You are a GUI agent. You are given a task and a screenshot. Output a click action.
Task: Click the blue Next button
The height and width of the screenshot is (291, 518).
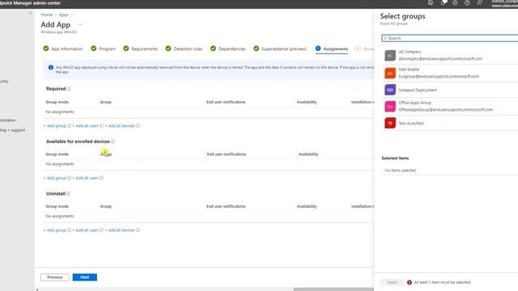85,277
